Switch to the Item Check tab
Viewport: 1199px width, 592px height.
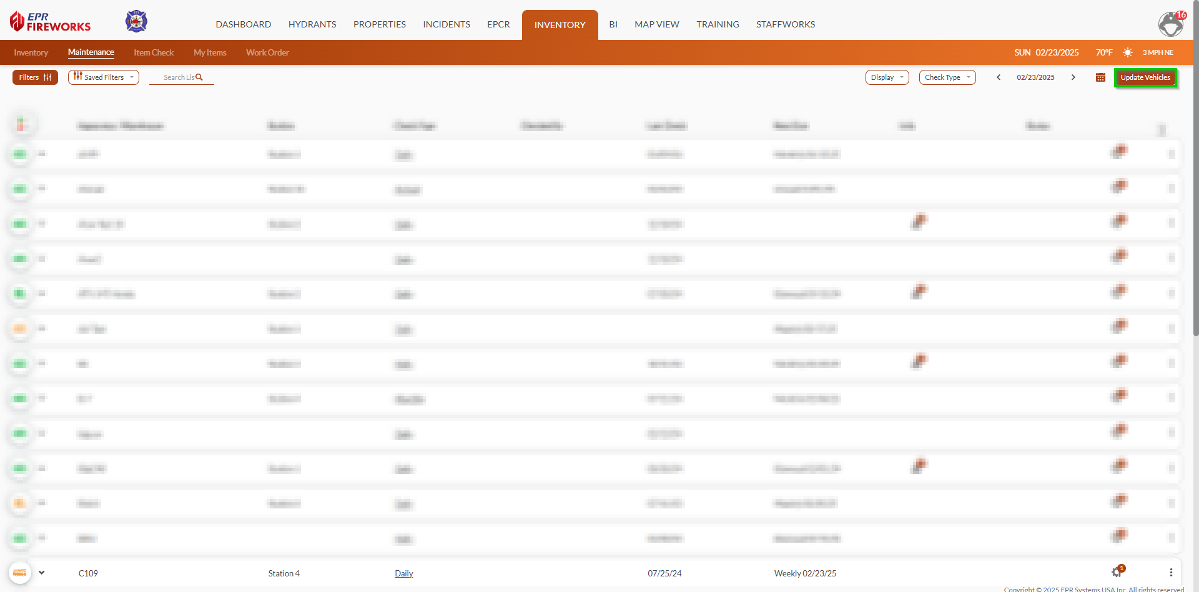coord(154,52)
